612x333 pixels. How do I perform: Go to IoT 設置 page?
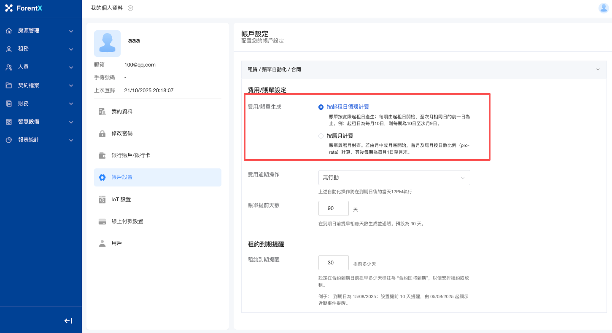point(121,200)
